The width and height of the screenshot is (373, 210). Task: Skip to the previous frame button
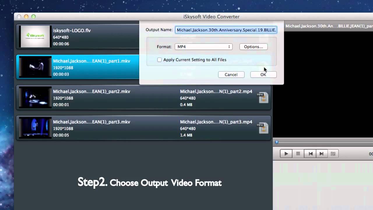coord(310,154)
